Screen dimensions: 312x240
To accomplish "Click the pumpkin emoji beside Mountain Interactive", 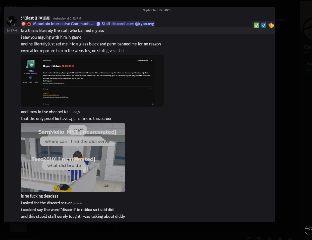I will (29, 24).
